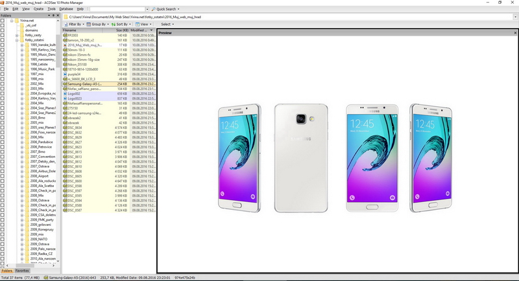Click the DSC_8634 image file icon
The height and width of the screenshot is (281, 519).
(65, 128)
